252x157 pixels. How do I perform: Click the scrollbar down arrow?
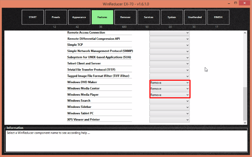point(245,123)
